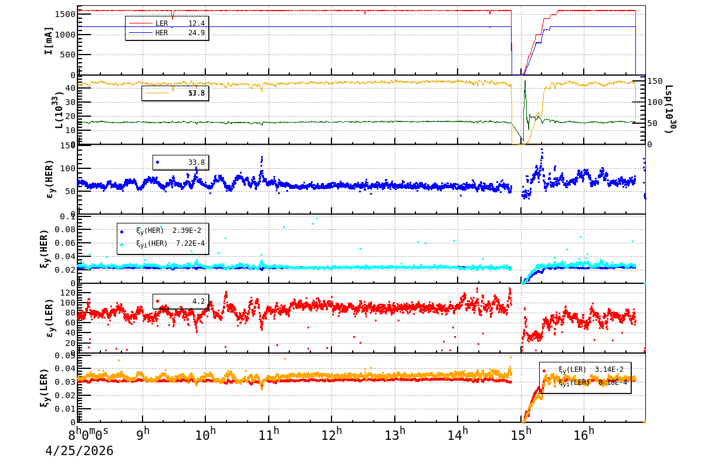Click the ξy(LER) y-axis title
The image size is (704, 468).
(x=44, y=388)
